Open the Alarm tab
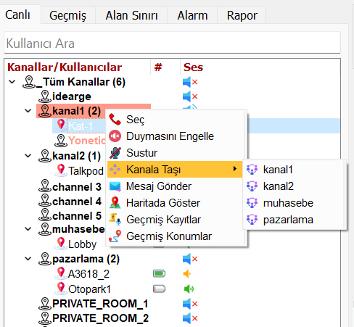The width and height of the screenshot is (354, 327). click(192, 15)
